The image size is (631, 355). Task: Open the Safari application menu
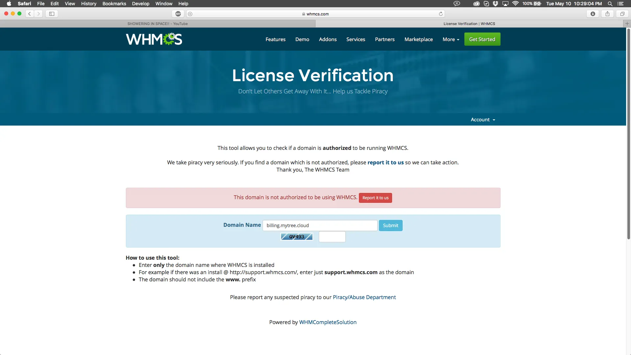point(24,4)
